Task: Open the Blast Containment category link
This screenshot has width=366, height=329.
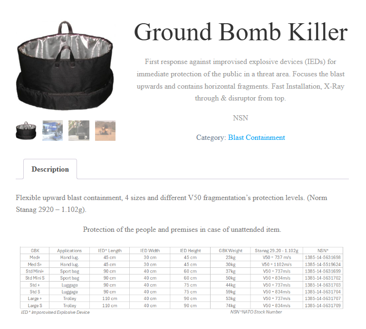Action: click(x=256, y=137)
